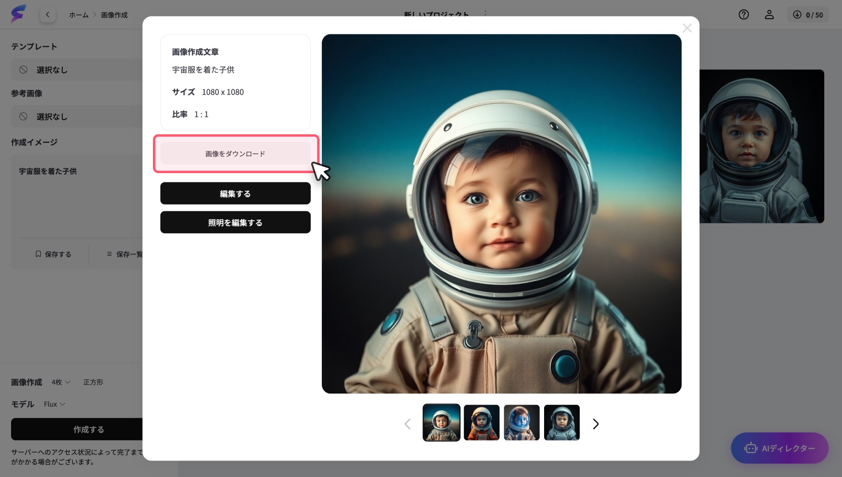Navigate to ホーム in the breadcrumb

point(78,14)
